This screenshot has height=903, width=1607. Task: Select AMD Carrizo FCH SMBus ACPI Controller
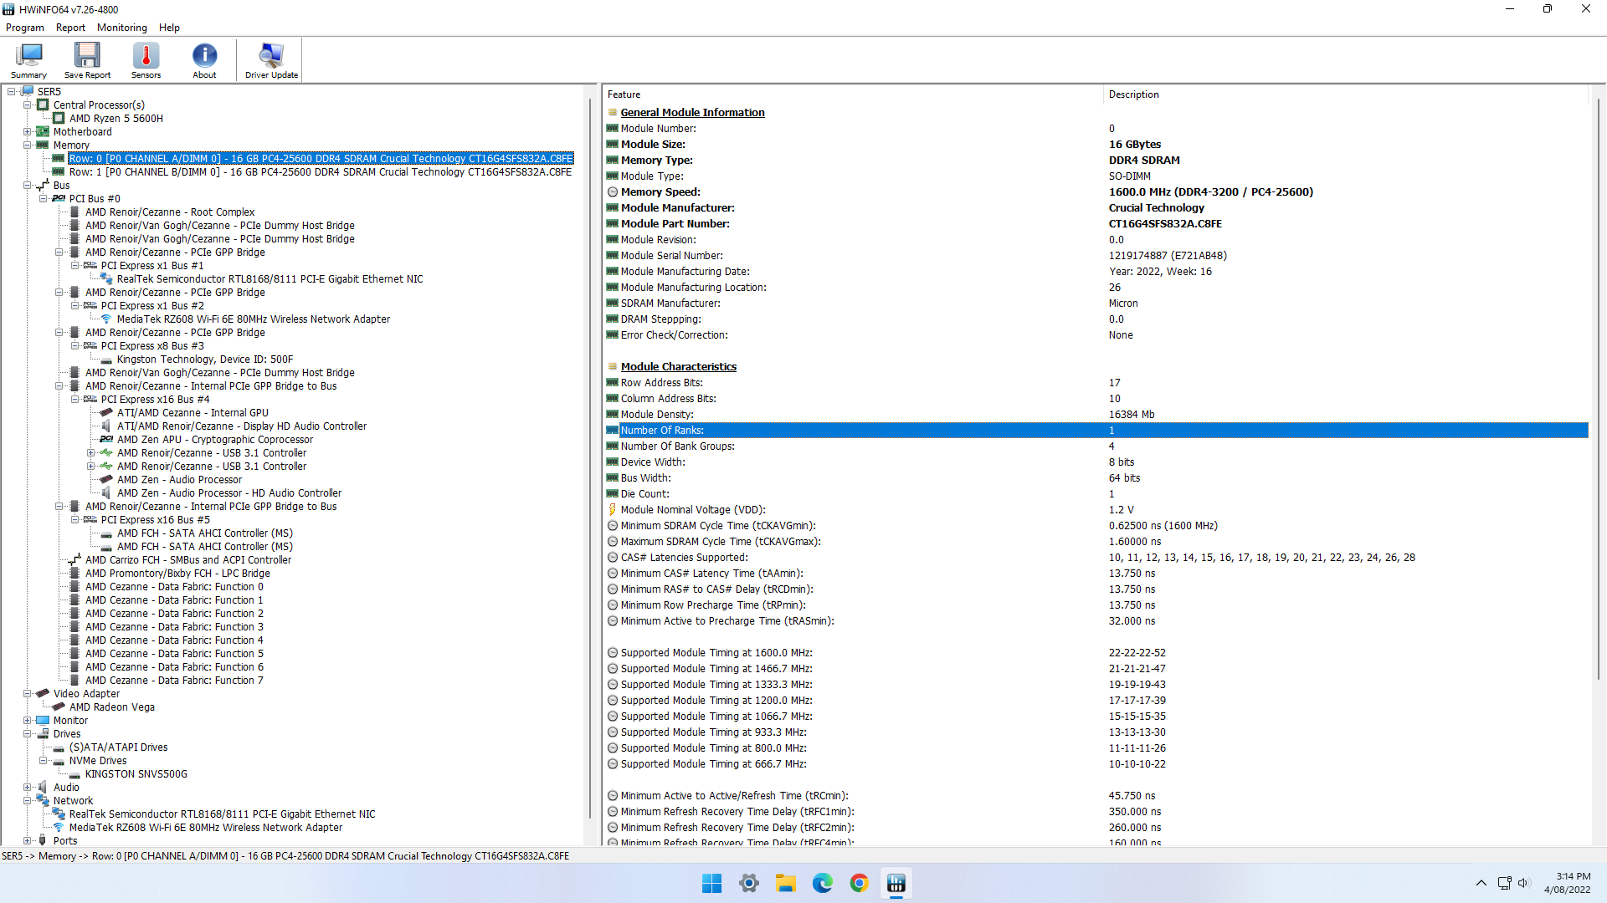coord(188,560)
